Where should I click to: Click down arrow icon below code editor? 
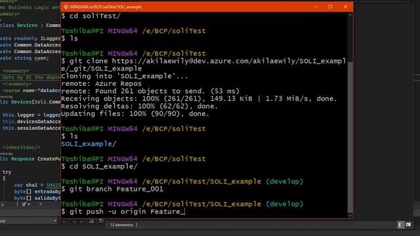pyautogui.click(x=3, y=205)
